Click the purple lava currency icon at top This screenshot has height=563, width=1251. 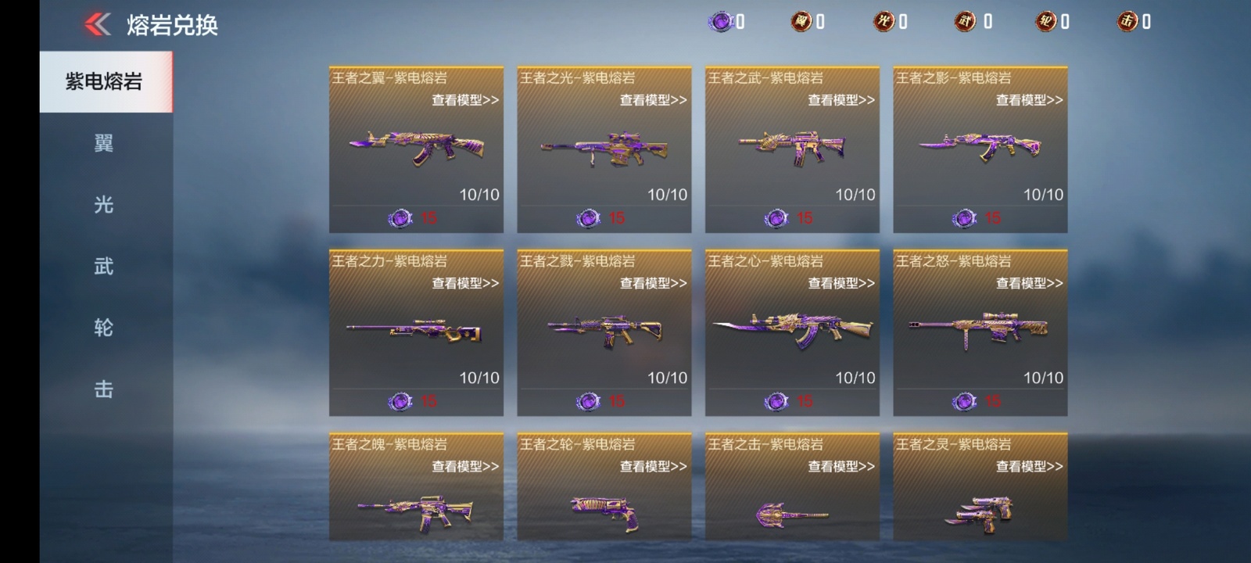click(x=720, y=22)
